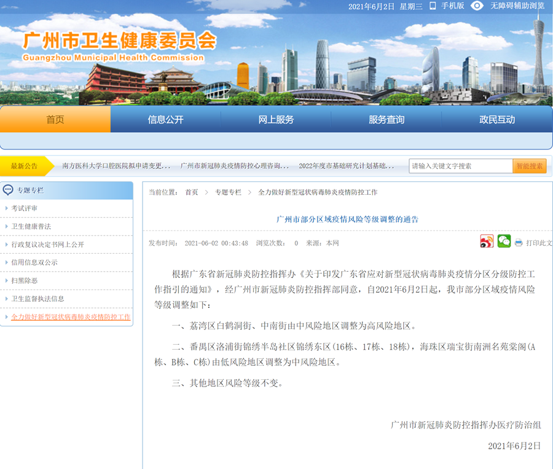
Task: Click the Guangzhou Health Commission logo
Action: tap(114, 46)
